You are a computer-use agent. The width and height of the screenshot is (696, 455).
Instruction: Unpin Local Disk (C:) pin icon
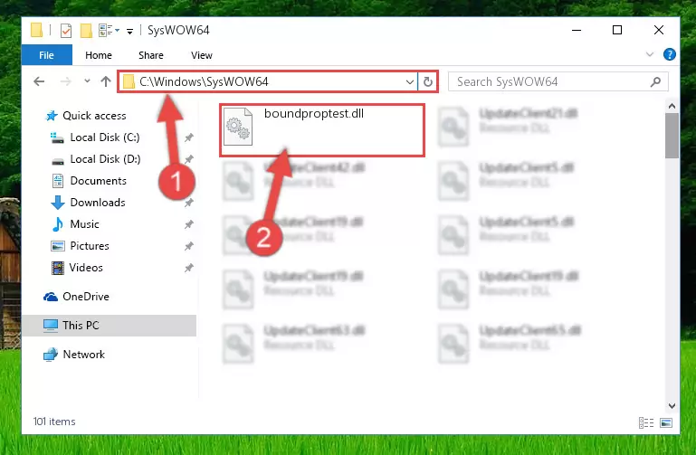(x=189, y=137)
